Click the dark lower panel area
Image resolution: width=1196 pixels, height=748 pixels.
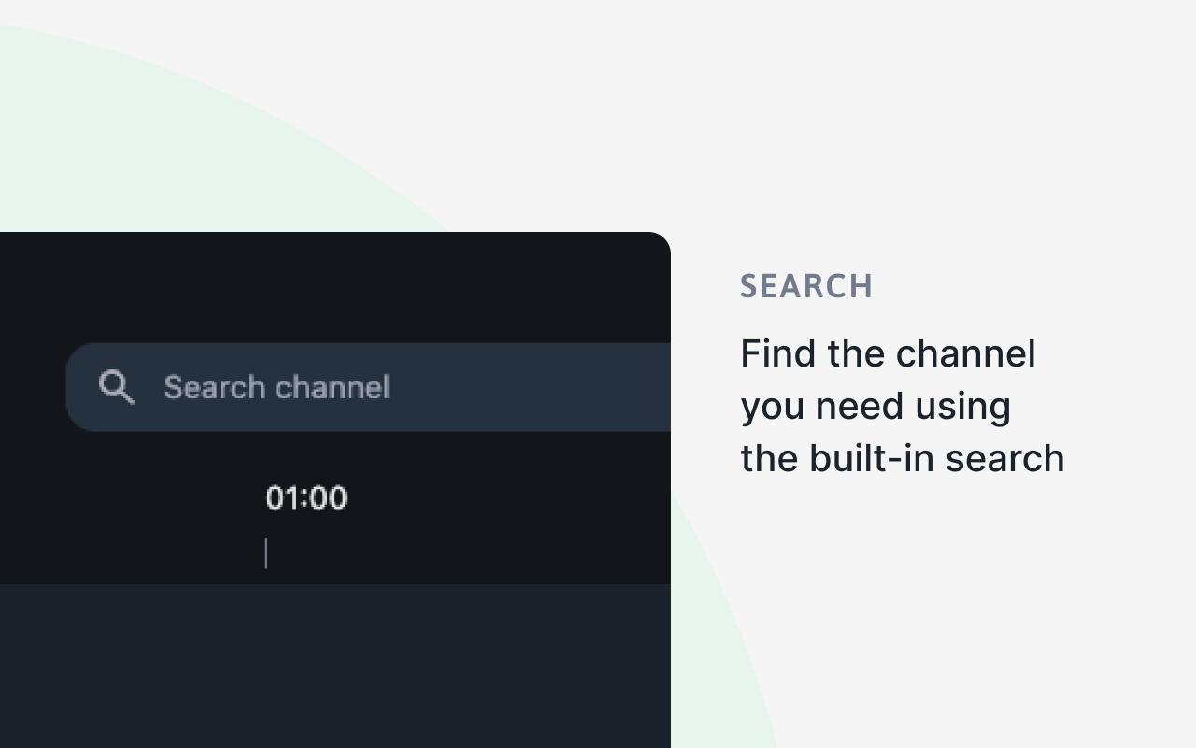(335, 664)
